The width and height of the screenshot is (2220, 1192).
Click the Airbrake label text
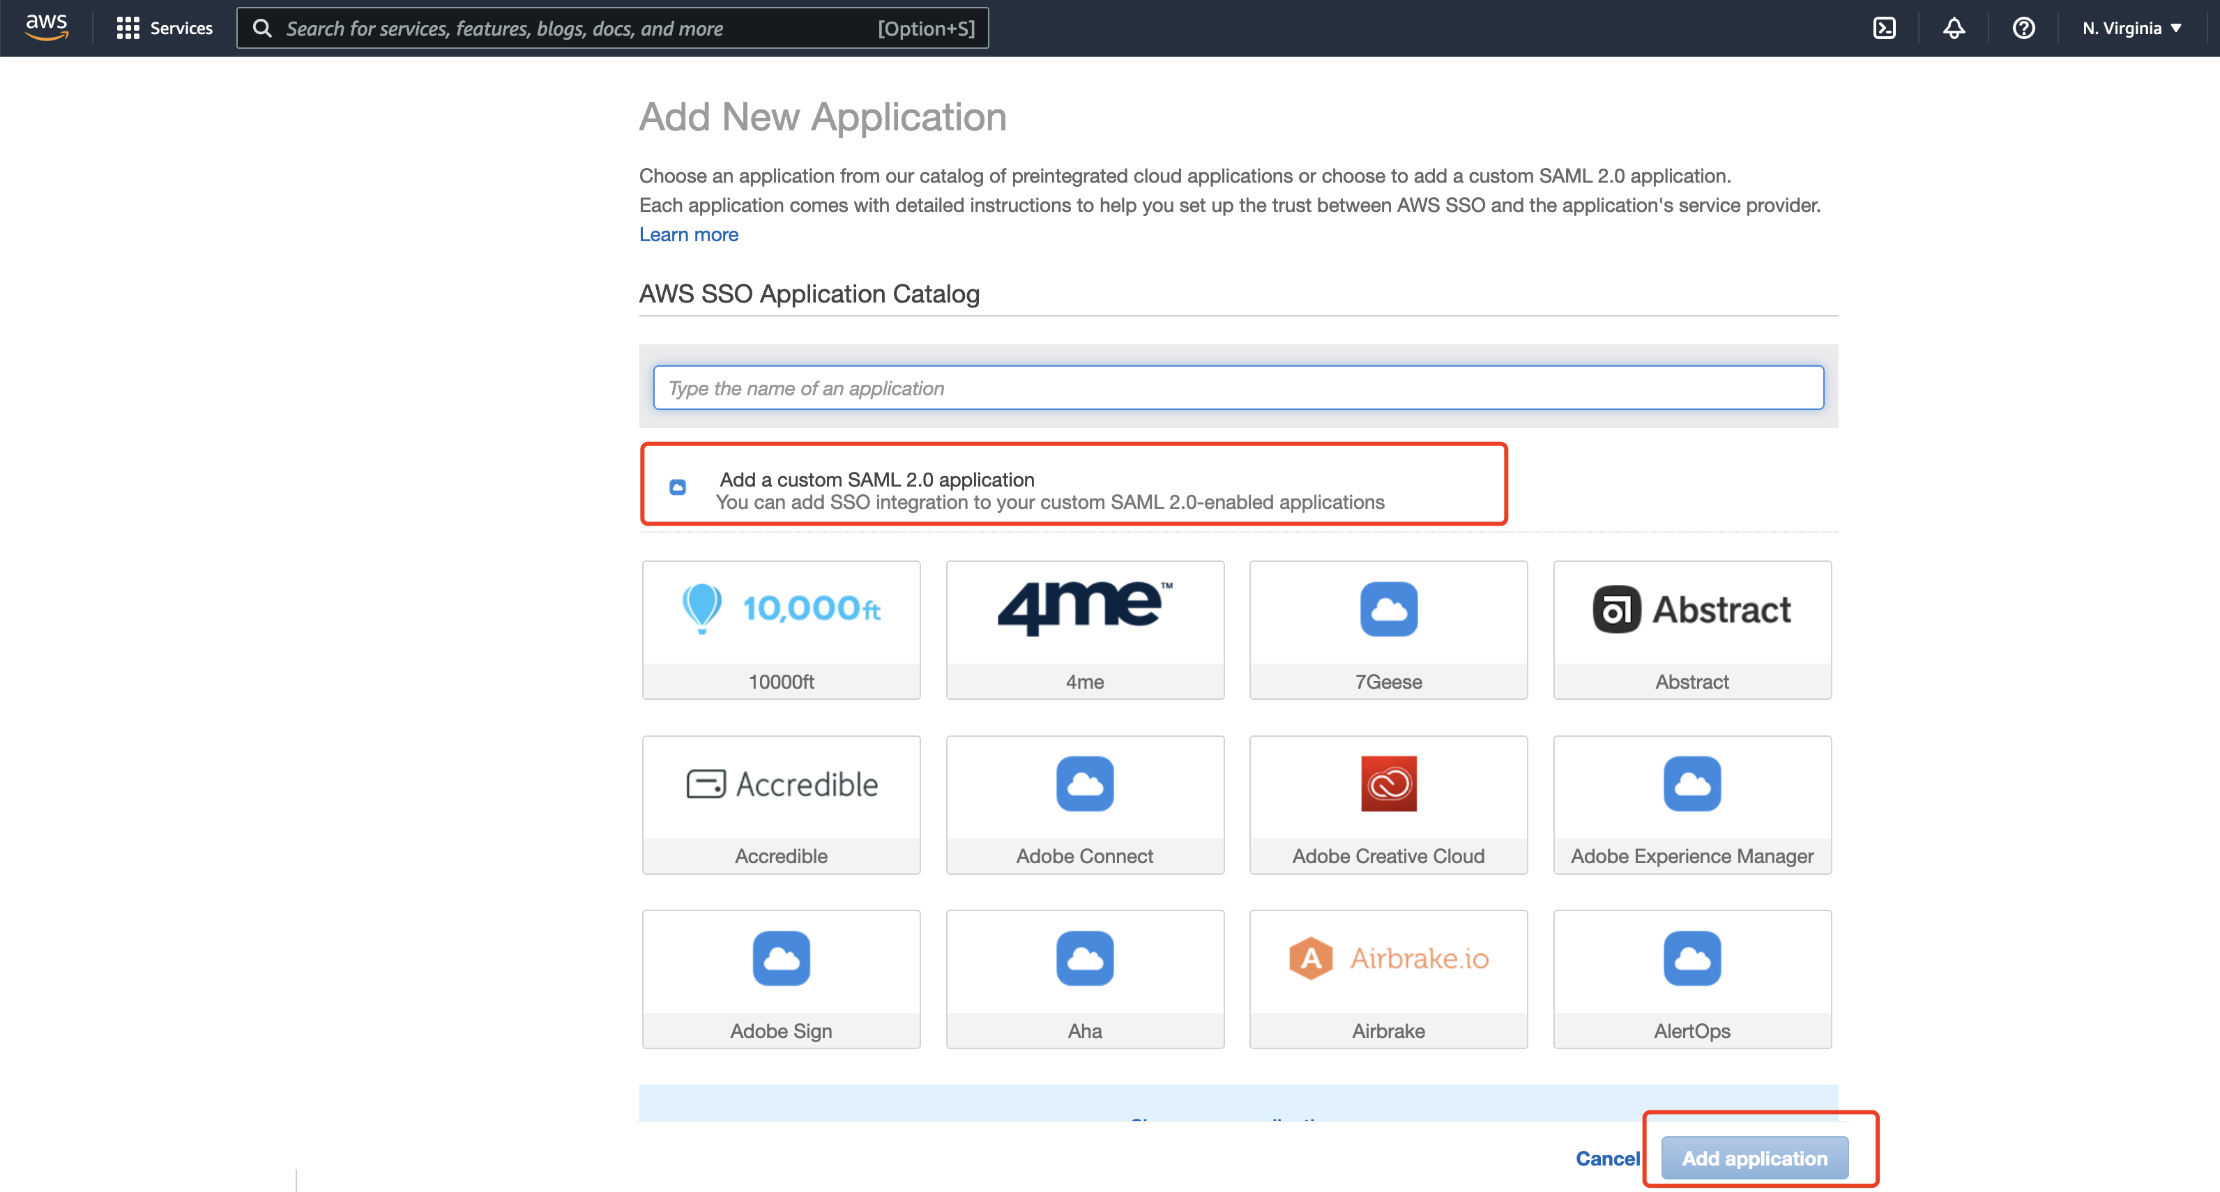tap(1388, 1031)
